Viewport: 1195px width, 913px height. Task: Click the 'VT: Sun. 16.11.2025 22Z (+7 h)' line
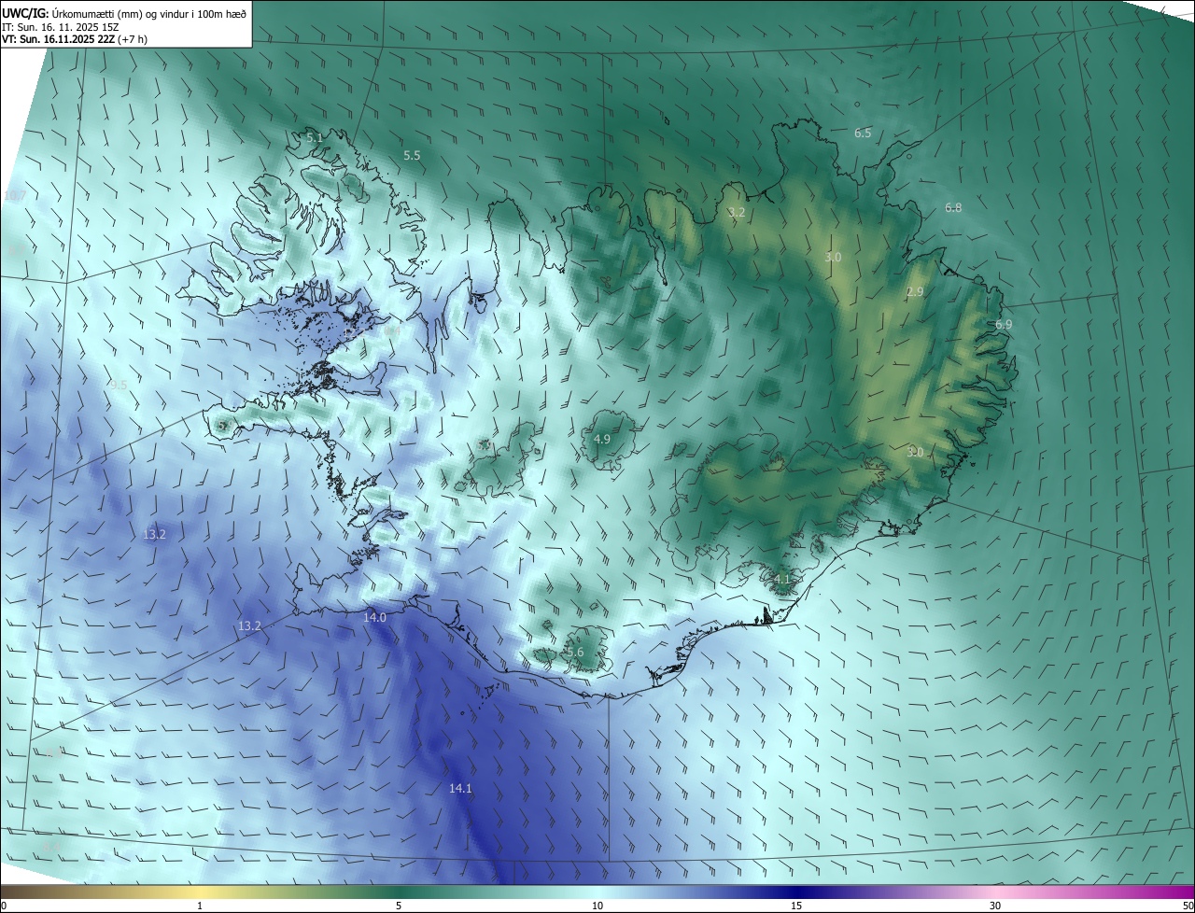coord(74,39)
